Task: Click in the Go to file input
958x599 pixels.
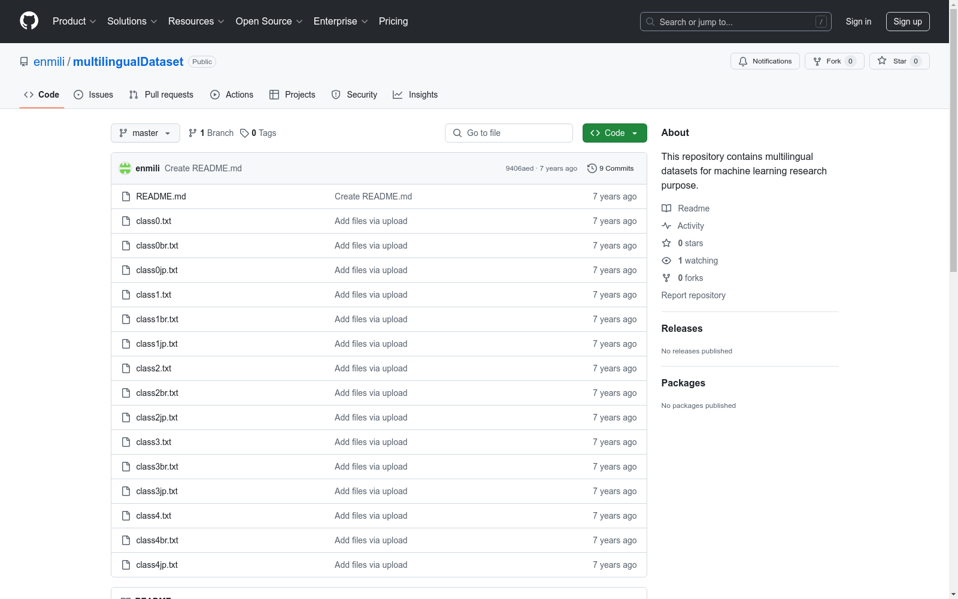Action: tap(509, 133)
